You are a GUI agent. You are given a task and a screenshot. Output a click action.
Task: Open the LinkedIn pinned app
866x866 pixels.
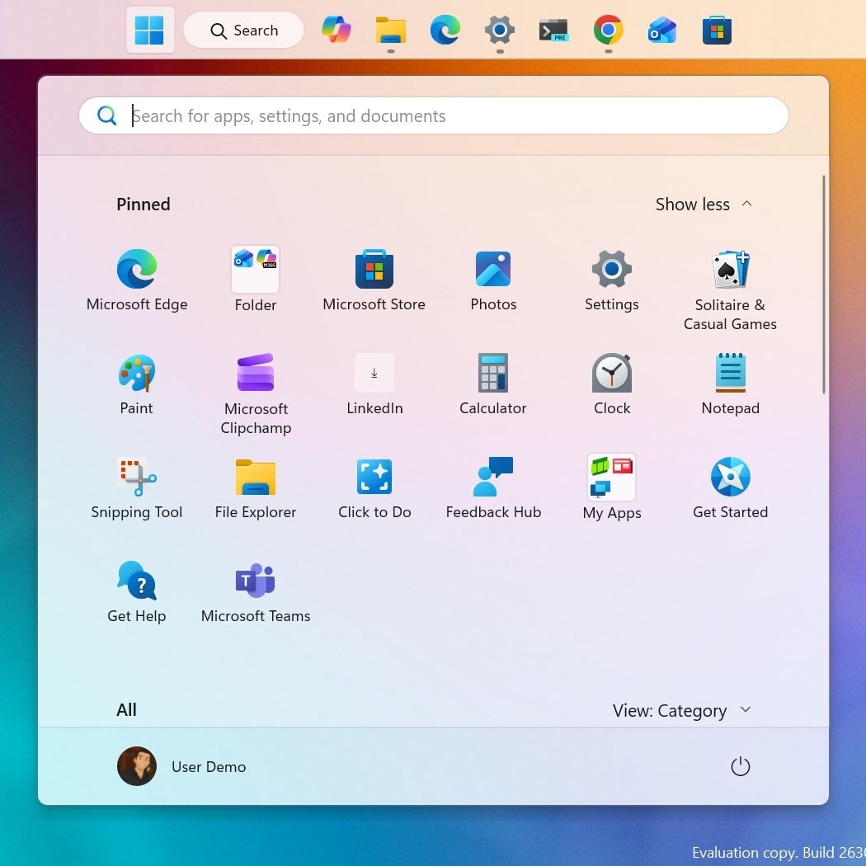(x=374, y=384)
